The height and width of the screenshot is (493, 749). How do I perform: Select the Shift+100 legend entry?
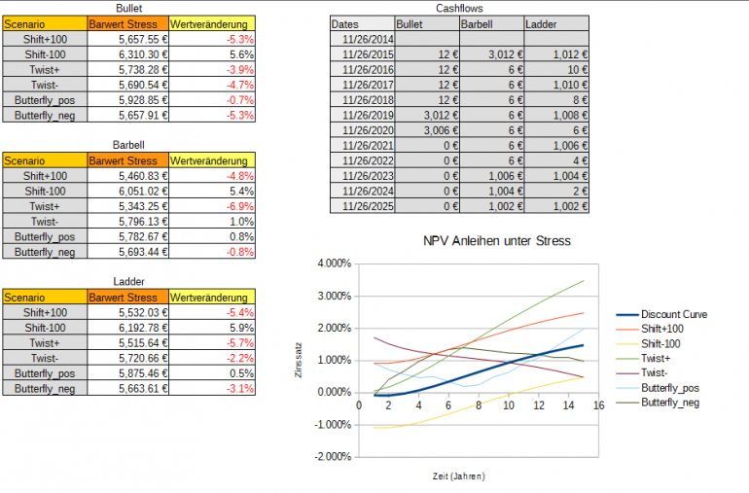tap(650, 329)
